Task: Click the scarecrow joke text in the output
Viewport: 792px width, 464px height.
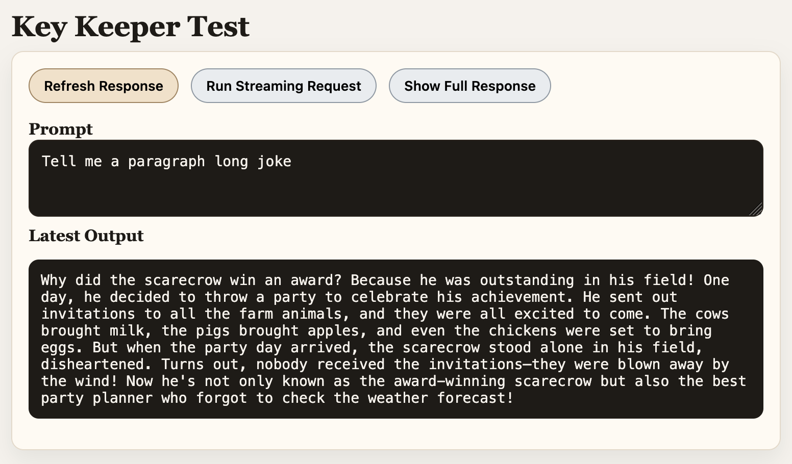Action: pyautogui.click(x=357, y=331)
